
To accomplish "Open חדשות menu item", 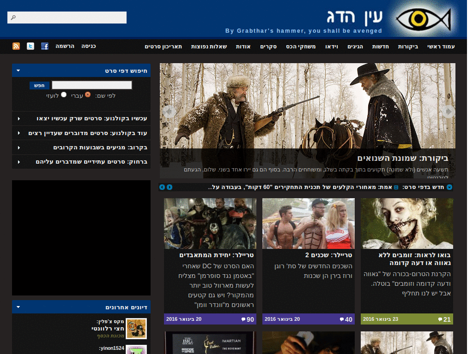I will pos(380,47).
